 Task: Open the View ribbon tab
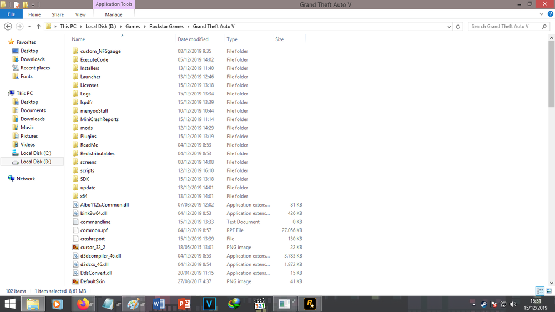pos(80,14)
